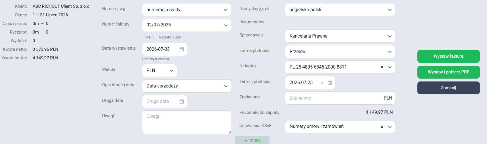Click Wystaw i pobierz PDF

448,72
